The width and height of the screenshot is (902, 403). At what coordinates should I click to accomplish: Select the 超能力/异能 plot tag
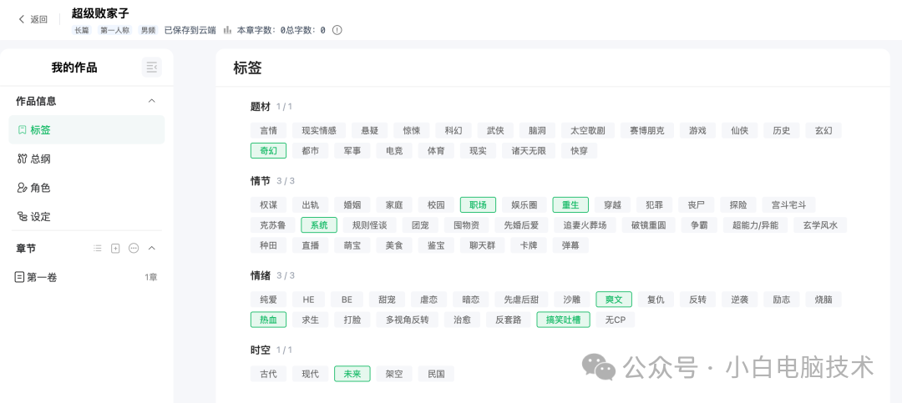click(755, 224)
